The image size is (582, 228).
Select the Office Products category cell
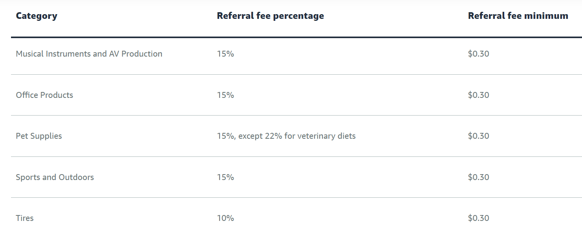[44, 95]
